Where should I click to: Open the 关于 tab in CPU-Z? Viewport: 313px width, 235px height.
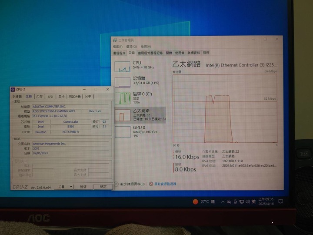pyautogui.click(x=88, y=97)
